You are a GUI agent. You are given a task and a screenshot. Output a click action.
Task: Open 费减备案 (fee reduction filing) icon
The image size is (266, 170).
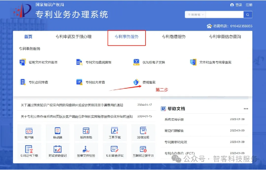(136, 82)
